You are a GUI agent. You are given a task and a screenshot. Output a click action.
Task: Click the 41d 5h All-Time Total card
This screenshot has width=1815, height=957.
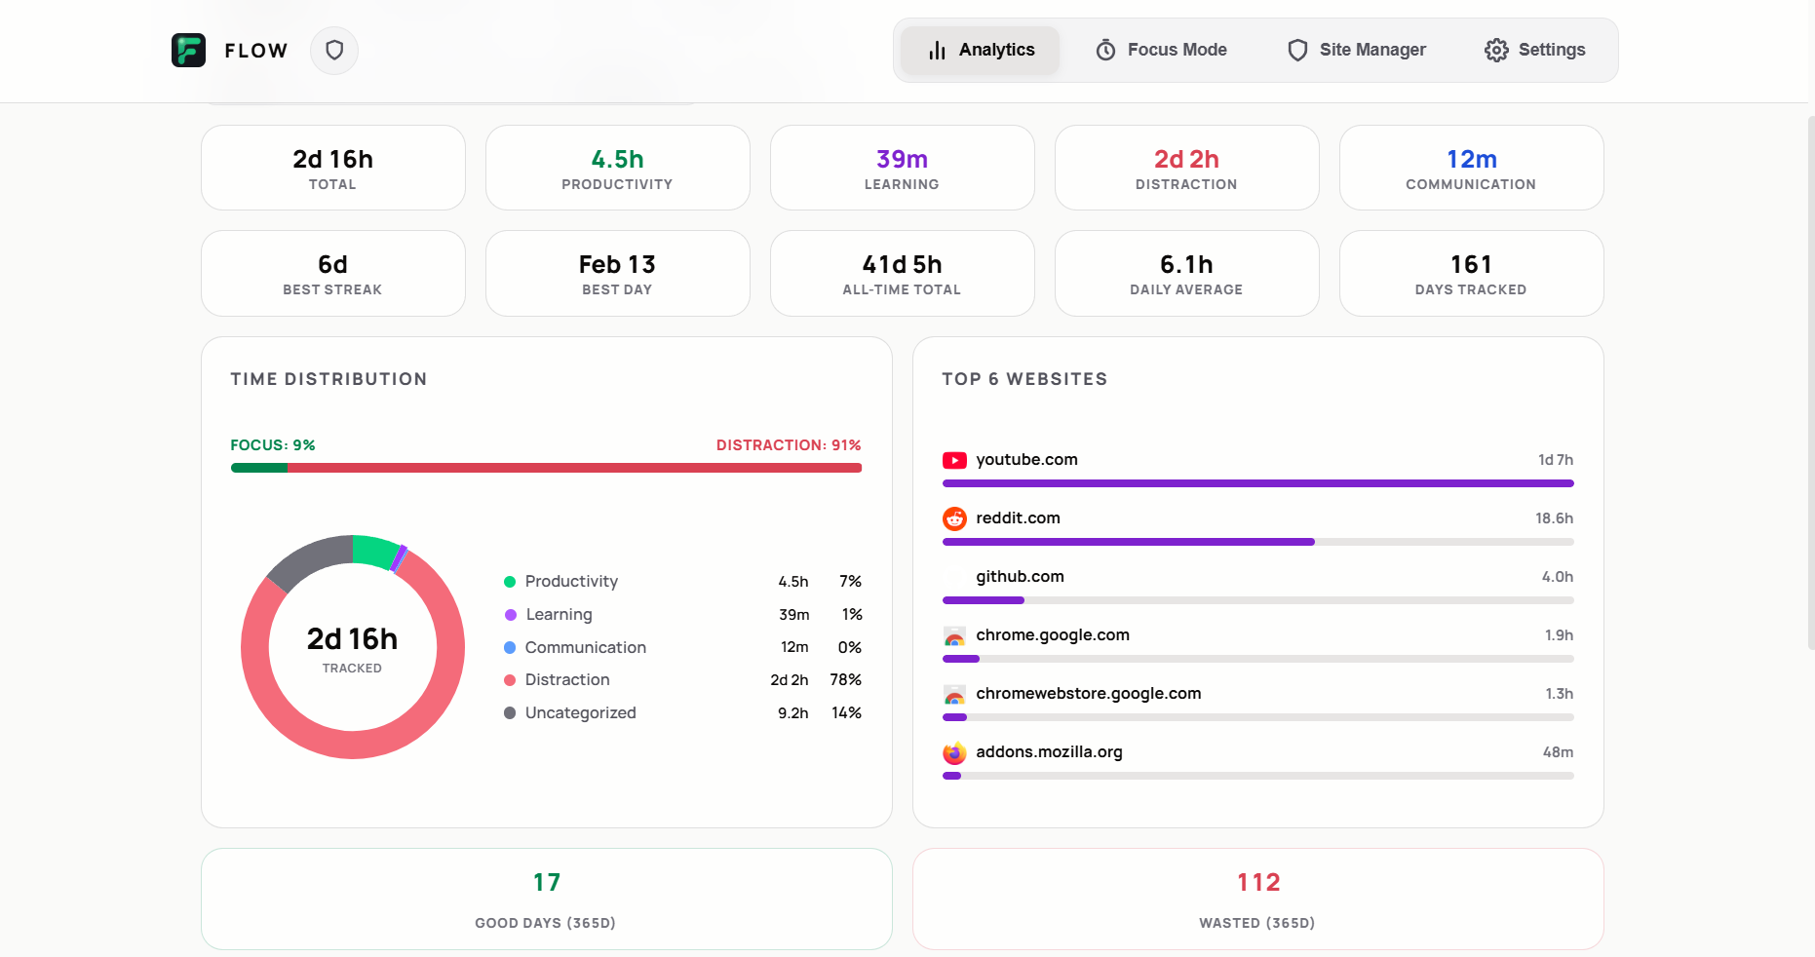(x=903, y=273)
